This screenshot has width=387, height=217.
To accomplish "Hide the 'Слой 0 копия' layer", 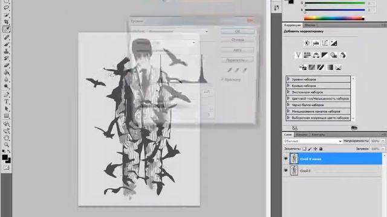I will 286,159.
